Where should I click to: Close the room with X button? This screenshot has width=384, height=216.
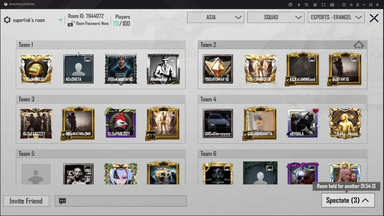point(374,18)
